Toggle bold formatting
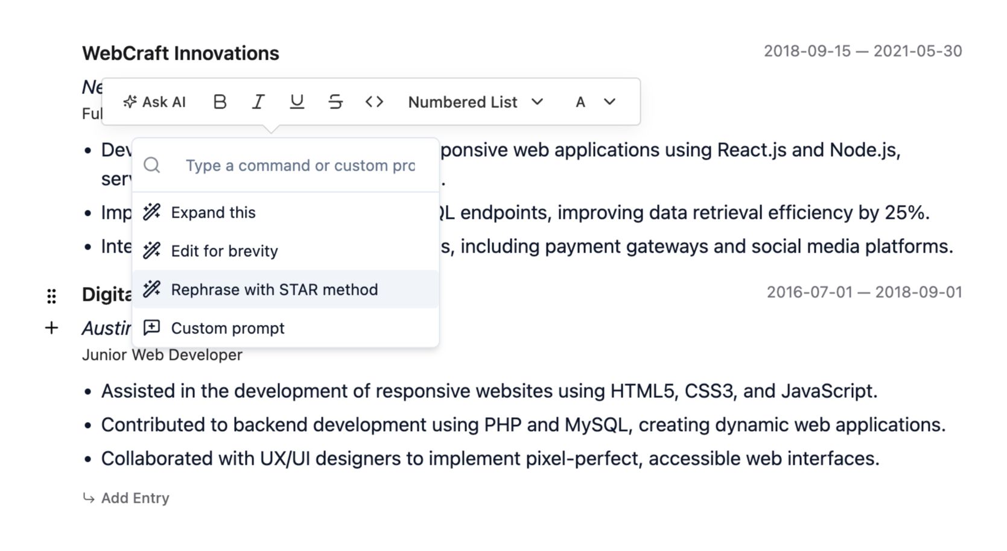Viewport: 1007px width, 551px height. coord(220,102)
